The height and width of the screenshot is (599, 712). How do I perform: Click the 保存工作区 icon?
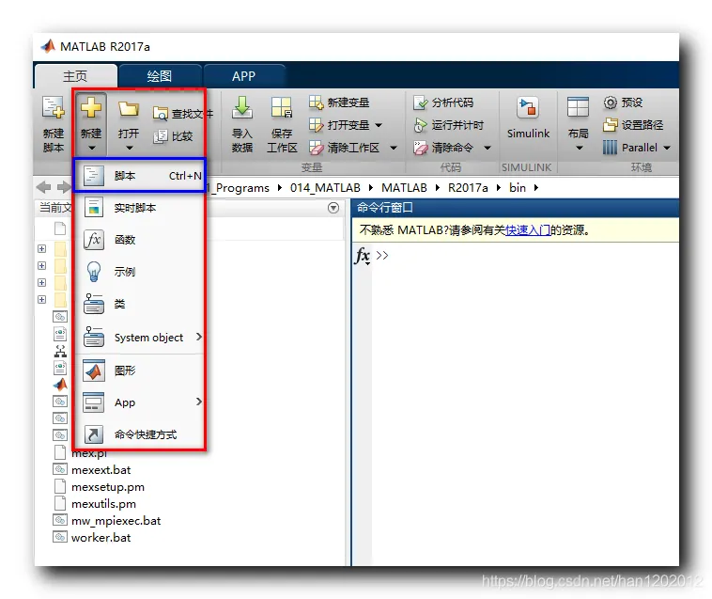point(282,108)
